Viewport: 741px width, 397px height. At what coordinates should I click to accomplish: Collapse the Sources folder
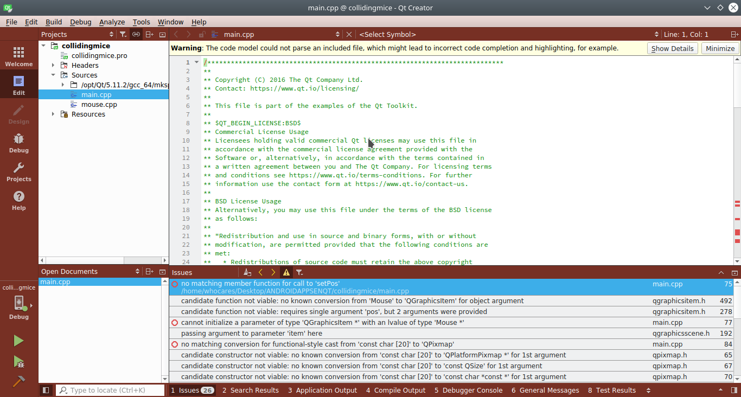point(53,75)
